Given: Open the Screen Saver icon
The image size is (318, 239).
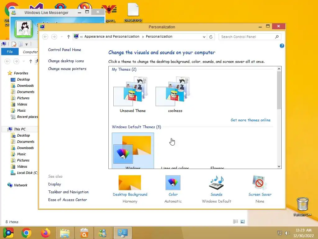Looking at the screenshot, I should 260,182.
